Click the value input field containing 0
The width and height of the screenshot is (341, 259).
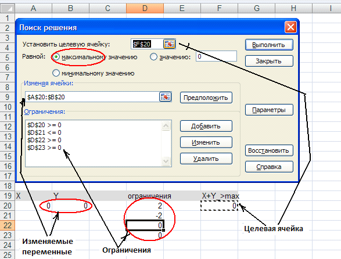point(216,56)
